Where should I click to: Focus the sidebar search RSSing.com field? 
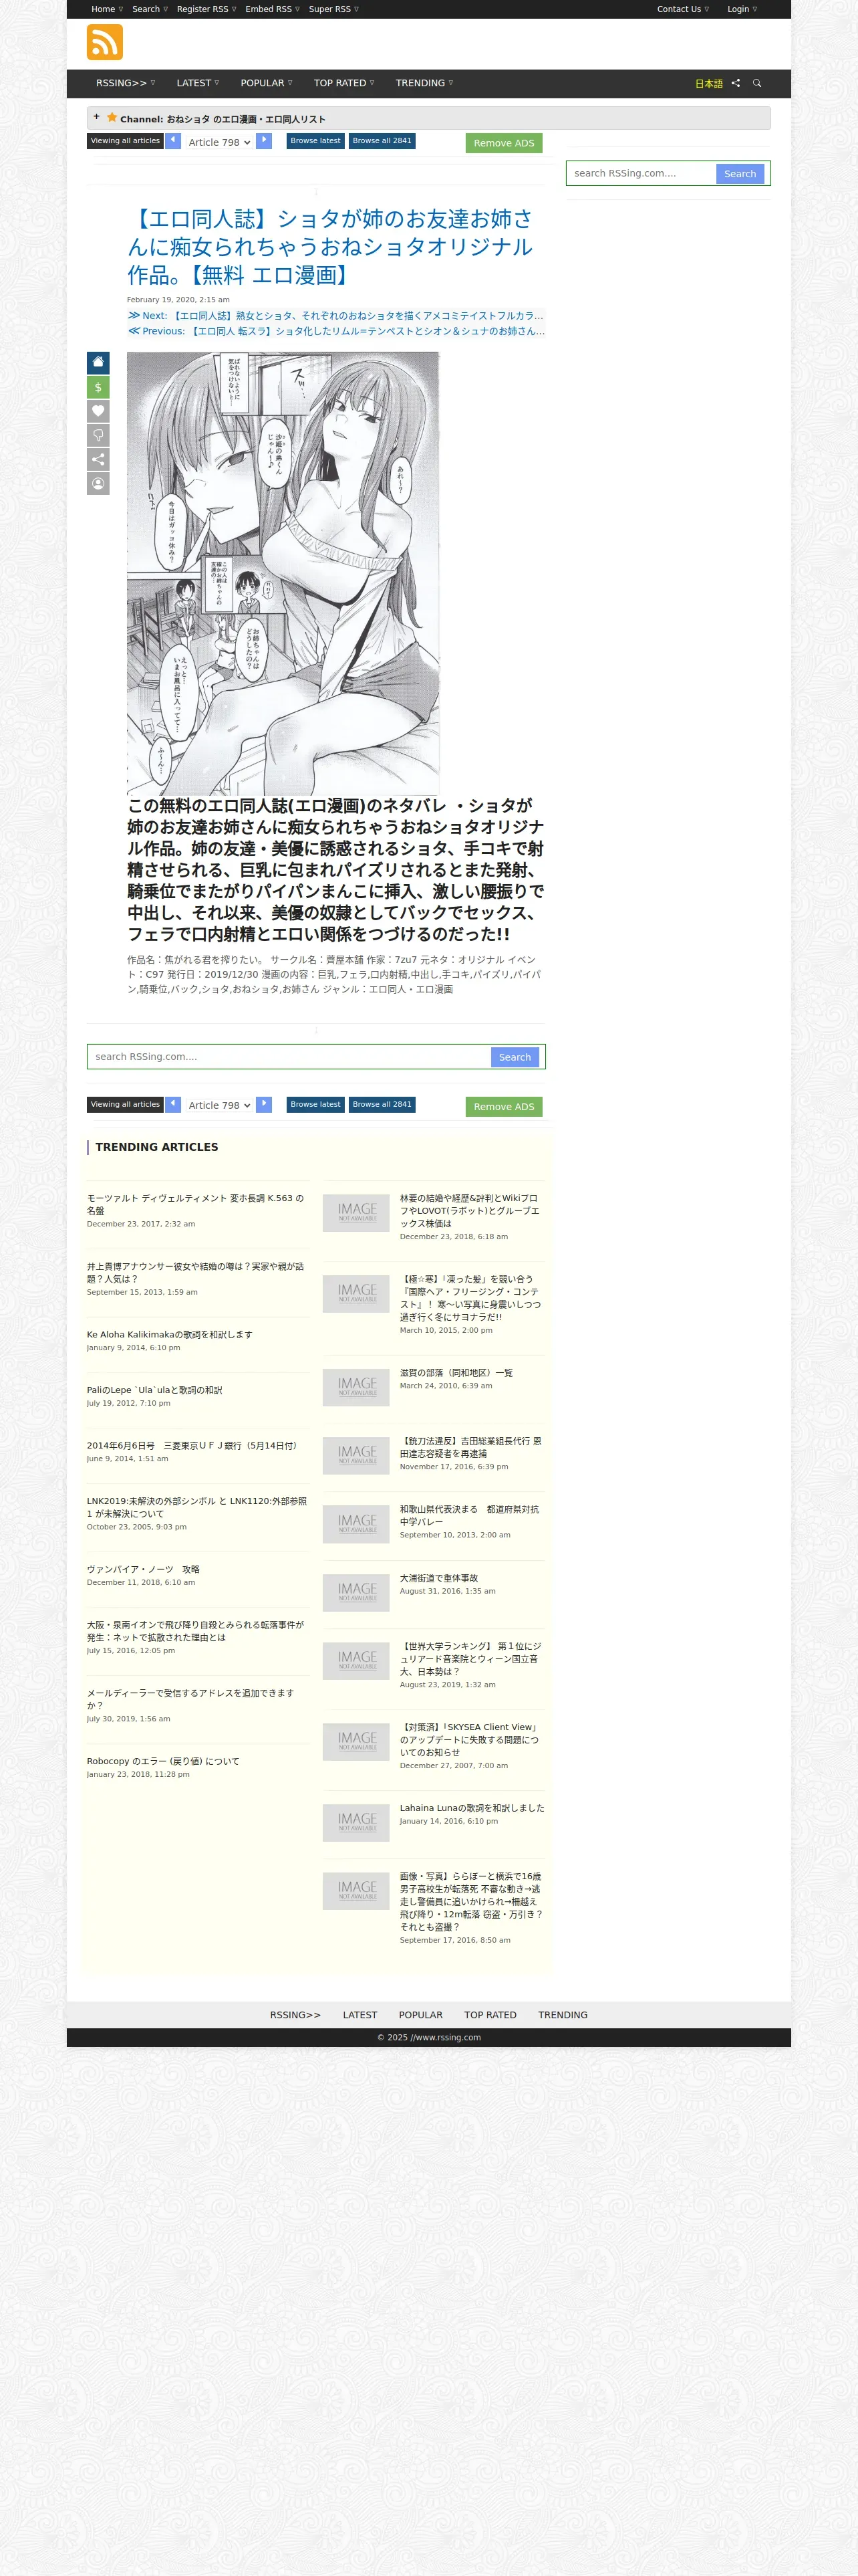[642, 174]
